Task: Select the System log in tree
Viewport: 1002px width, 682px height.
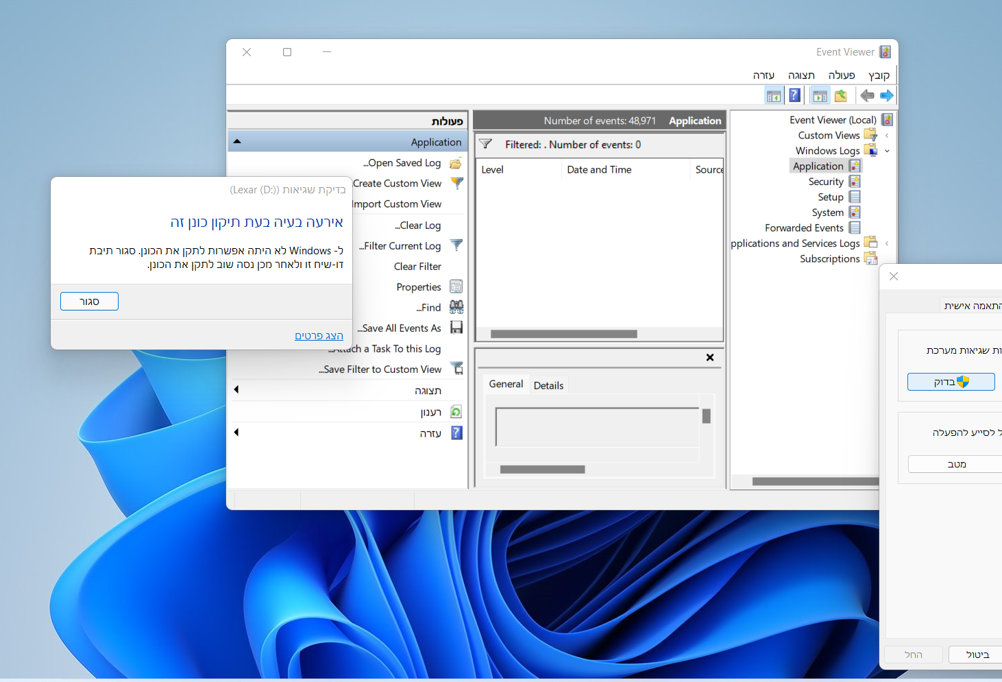Action: coord(827,212)
